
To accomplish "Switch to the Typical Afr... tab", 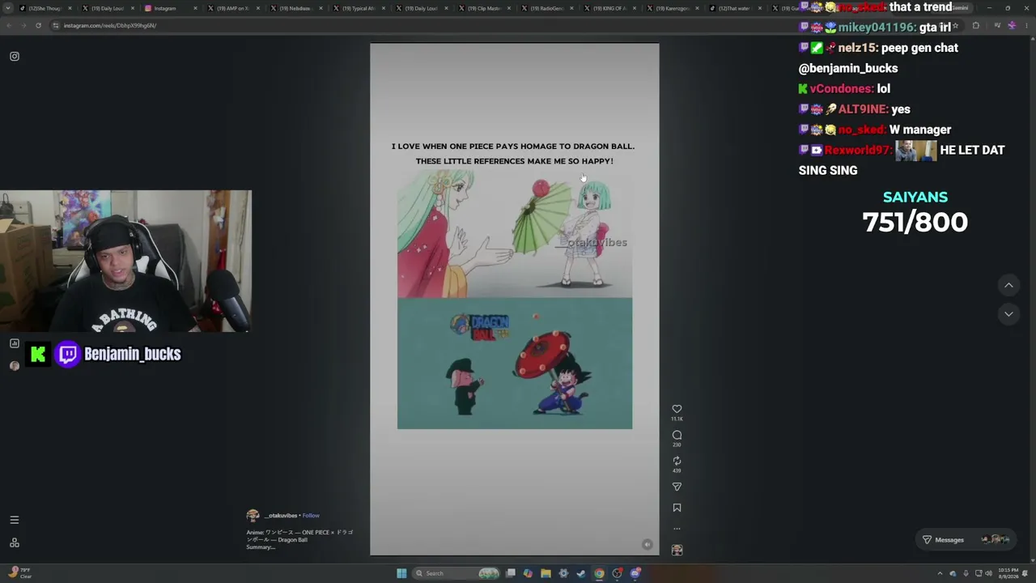I will 359,8.
